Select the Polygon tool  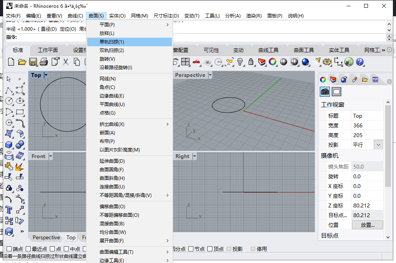pos(9,123)
